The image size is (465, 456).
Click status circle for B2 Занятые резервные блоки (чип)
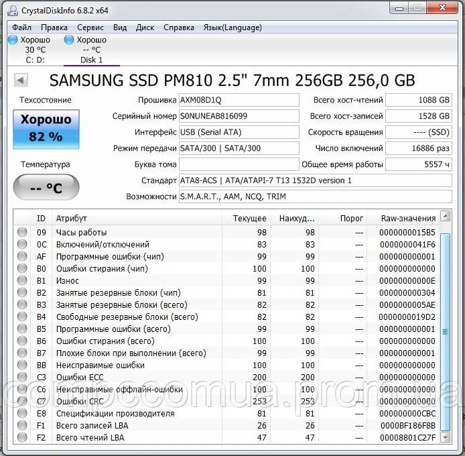click(x=22, y=292)
